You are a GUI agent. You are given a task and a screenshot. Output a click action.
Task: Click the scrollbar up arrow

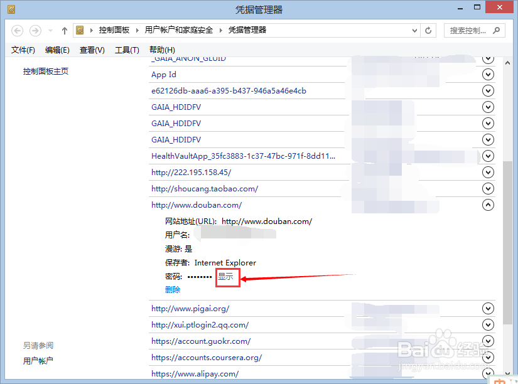(508, 62)
